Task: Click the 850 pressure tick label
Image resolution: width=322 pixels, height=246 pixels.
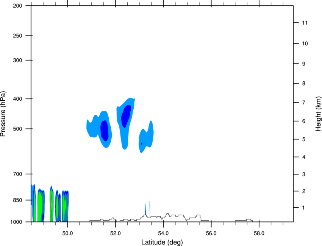Action: click(17, 200)
